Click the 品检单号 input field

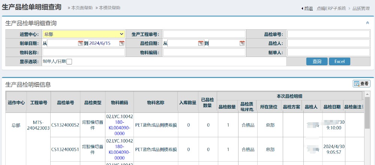coord(328,34)
